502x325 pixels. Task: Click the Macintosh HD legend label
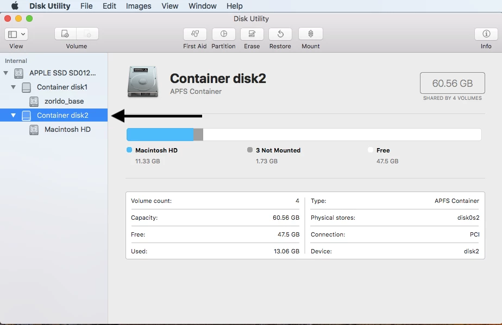click(x=156, y=150)
